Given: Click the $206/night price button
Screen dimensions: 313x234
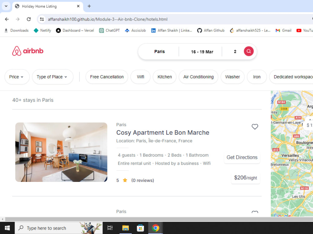Looking at the screenshot, I should coord(245,178).
